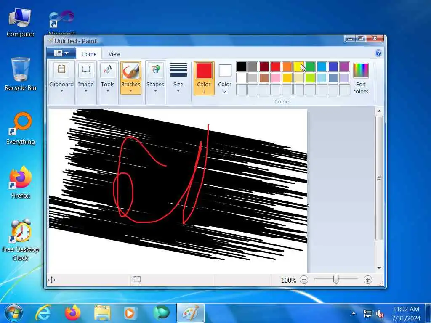The image size is (431, 323).
Task: Pick the lime color swatch
Action: (x=310, y=78)
